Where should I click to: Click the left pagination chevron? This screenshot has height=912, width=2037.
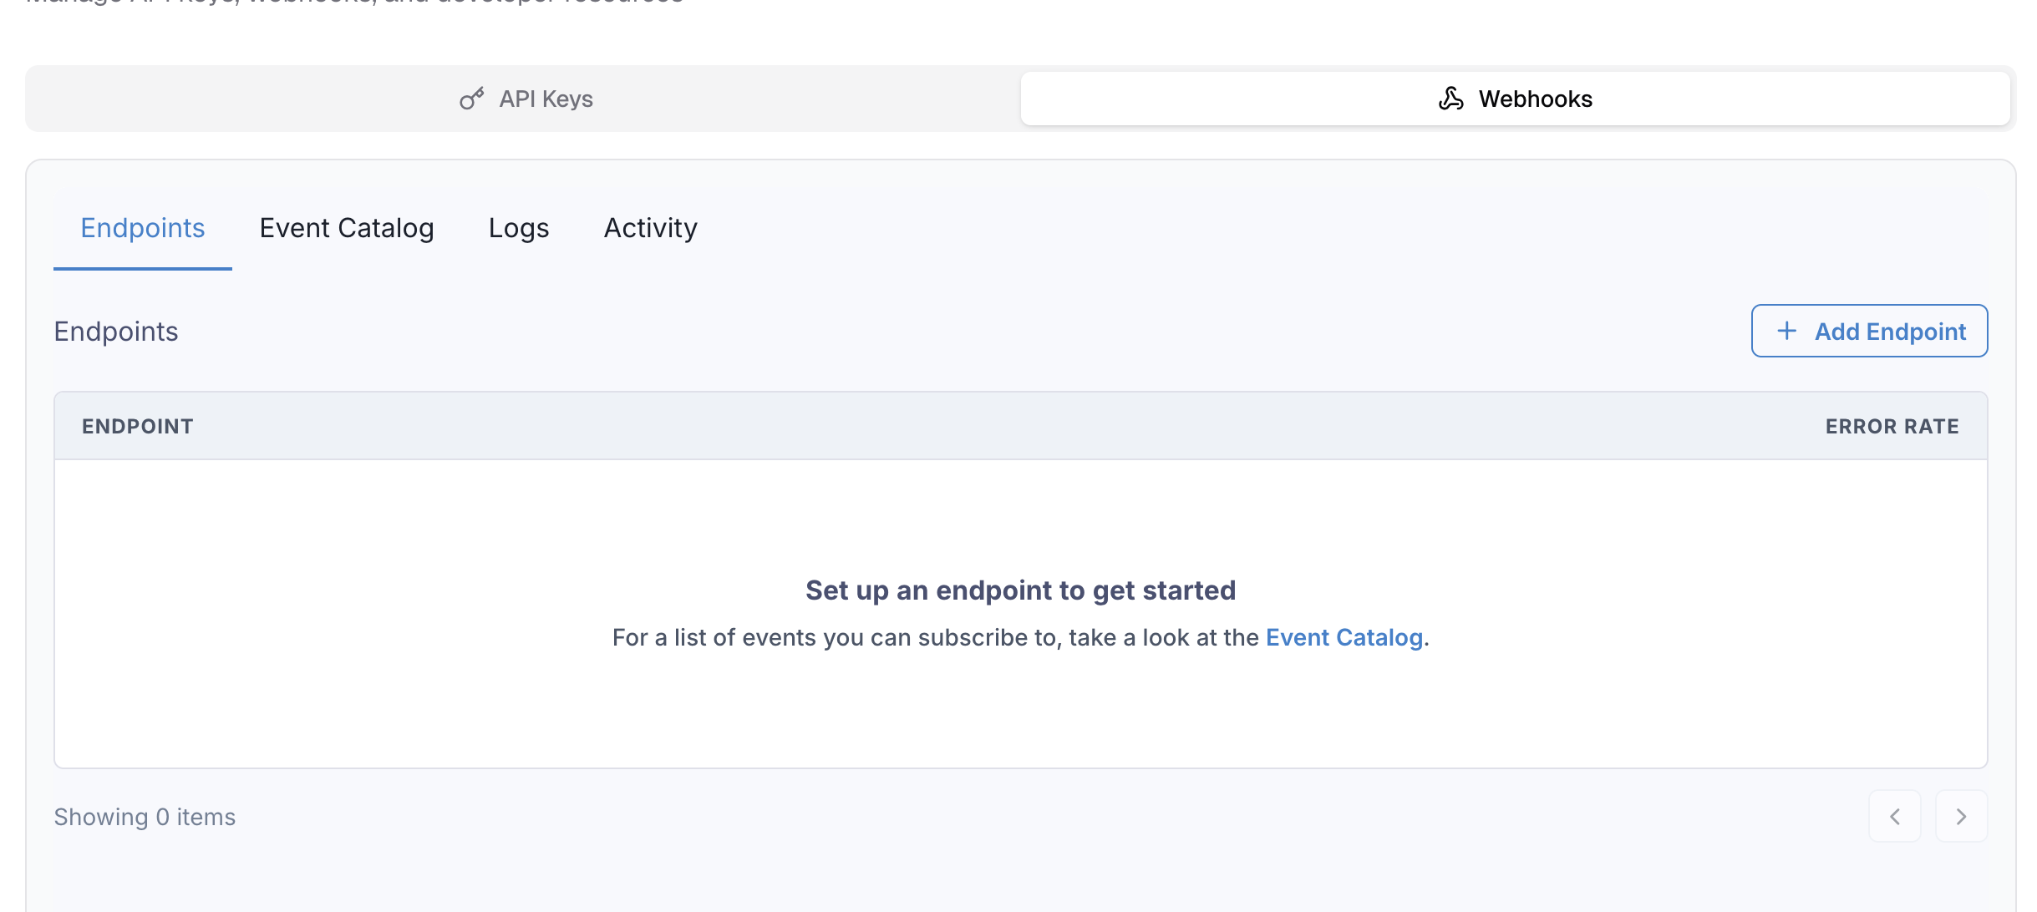[x=1897, y=817]
